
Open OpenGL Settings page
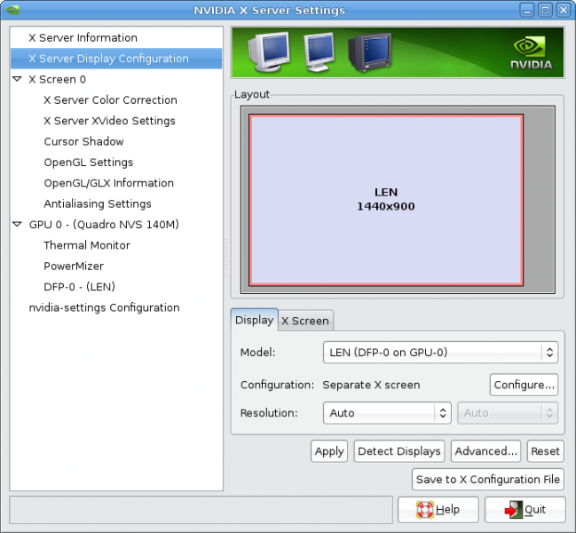coord(88,162)
